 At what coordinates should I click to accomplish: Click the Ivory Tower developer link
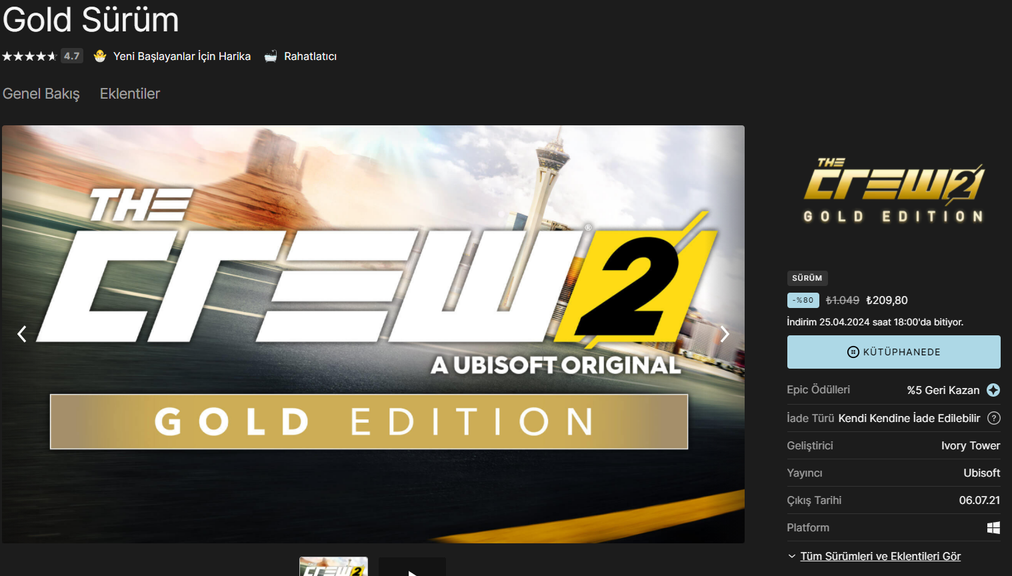971,445
